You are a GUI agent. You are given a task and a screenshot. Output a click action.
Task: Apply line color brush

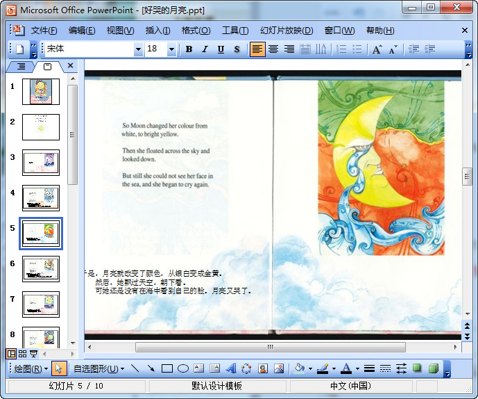(x=323, y=368)
